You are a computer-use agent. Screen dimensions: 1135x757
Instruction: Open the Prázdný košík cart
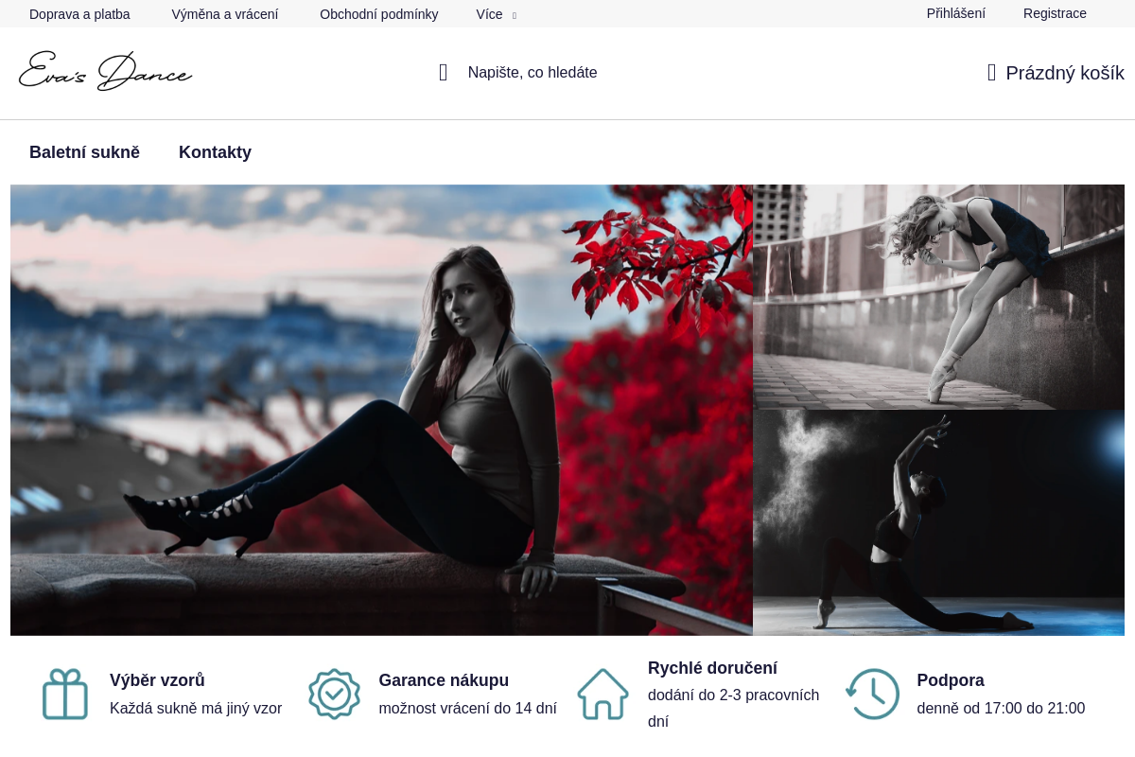pyautogui.click(x=1064, y=73)
